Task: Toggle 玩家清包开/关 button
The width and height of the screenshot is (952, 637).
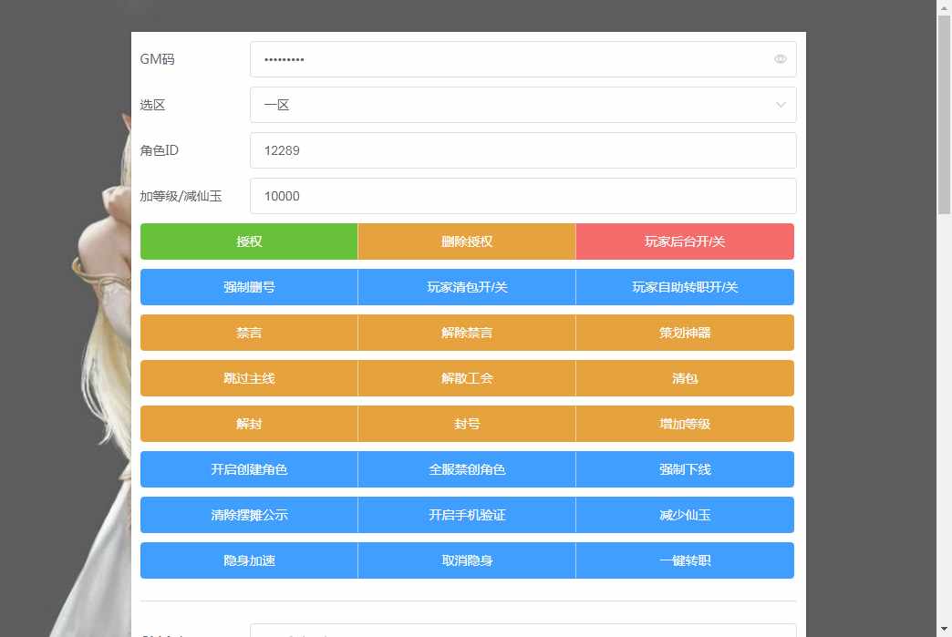Action: coord(467,287)
